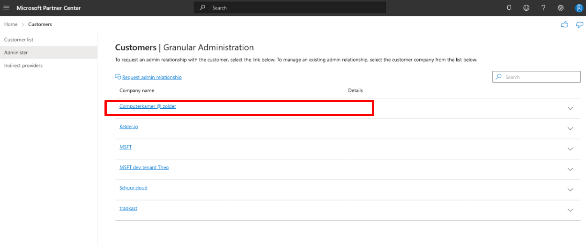This screenshot has width=586, height=246.
Task: Open the settings gear
Action: coord(561,8)
